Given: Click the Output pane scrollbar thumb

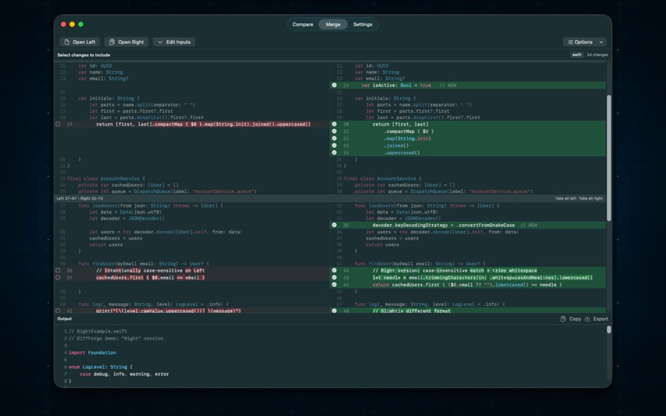Looking at the screenshot, I should 609,329.
